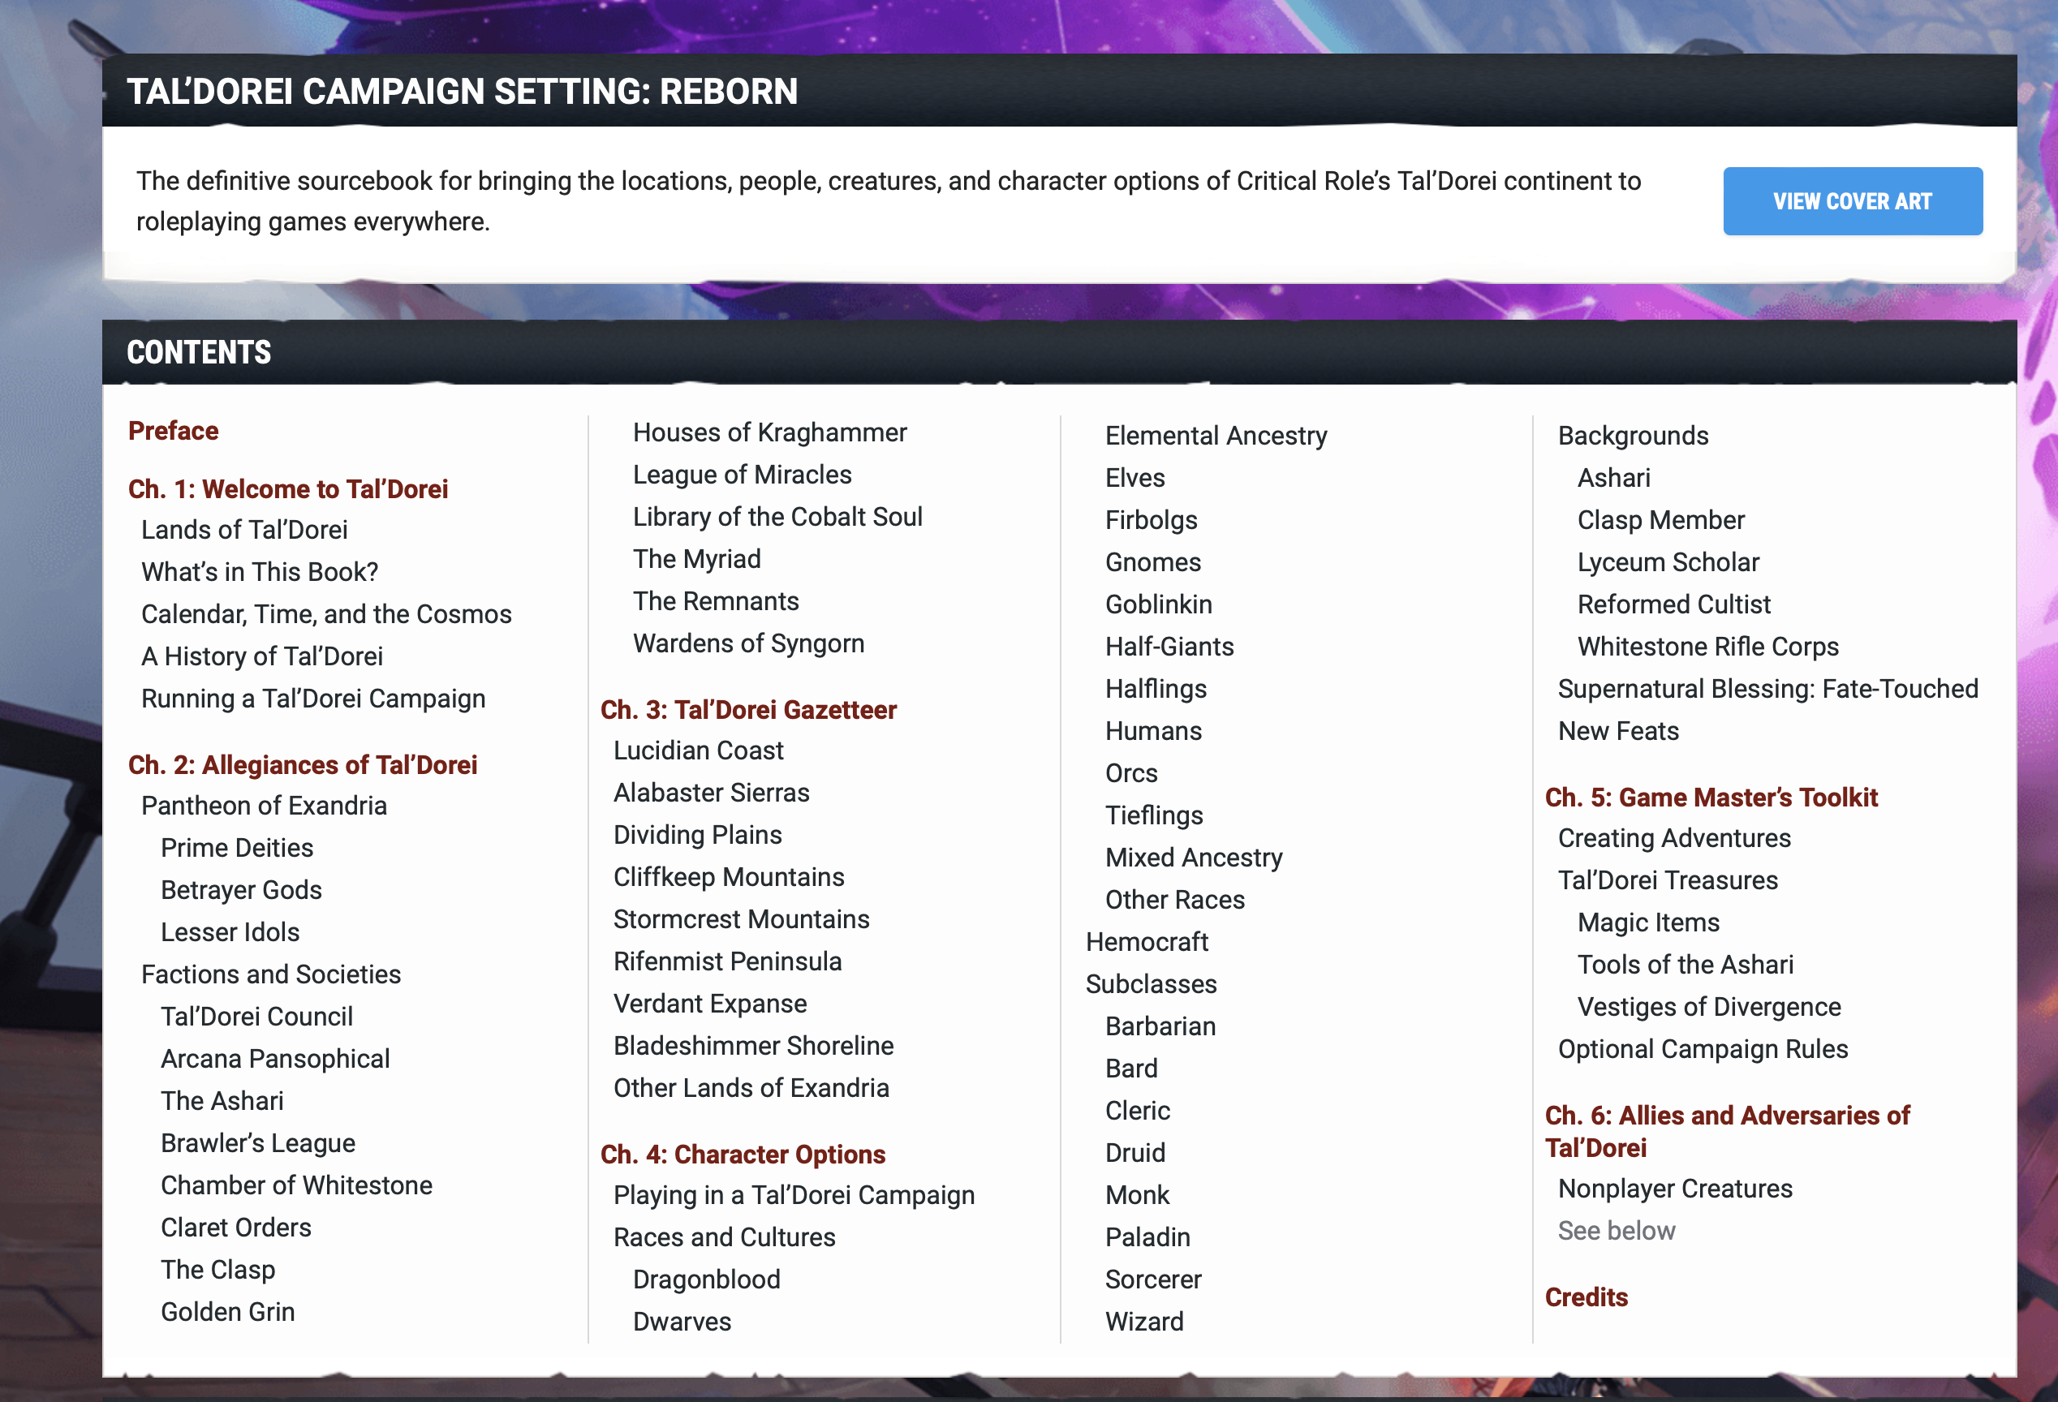Open the New Feats link
2058x1402 pixels.
pos(1618,731)
